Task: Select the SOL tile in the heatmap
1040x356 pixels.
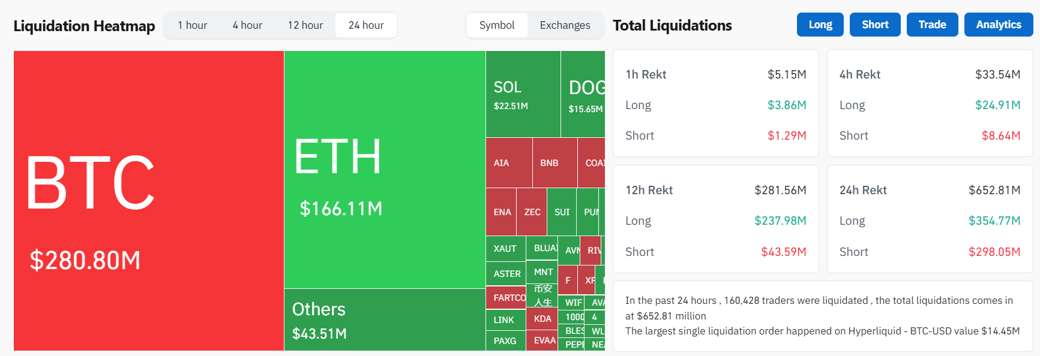Action: [523, 94]
